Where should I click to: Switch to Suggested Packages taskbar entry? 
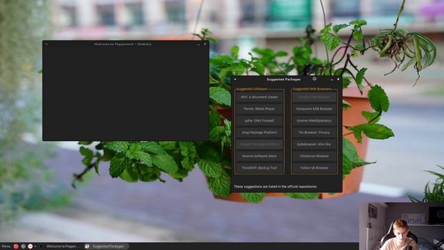[106, 247]
